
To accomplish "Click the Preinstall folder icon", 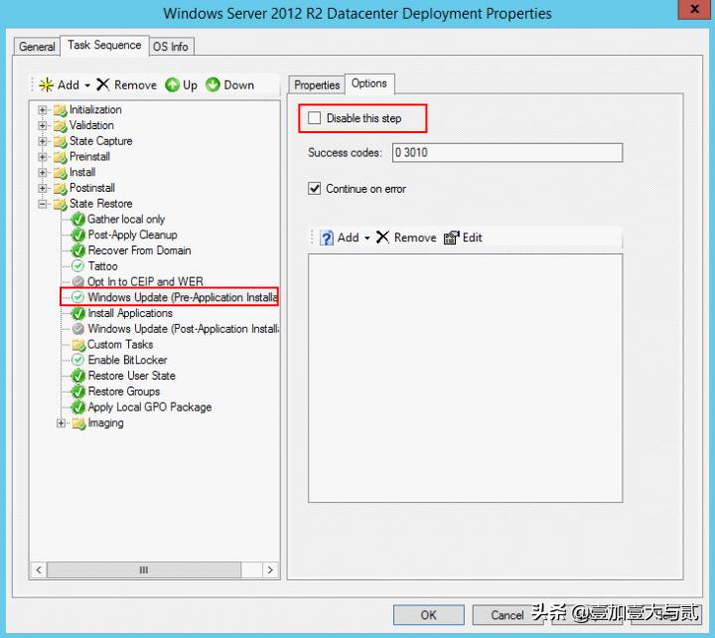I will (x=61, y=157).
